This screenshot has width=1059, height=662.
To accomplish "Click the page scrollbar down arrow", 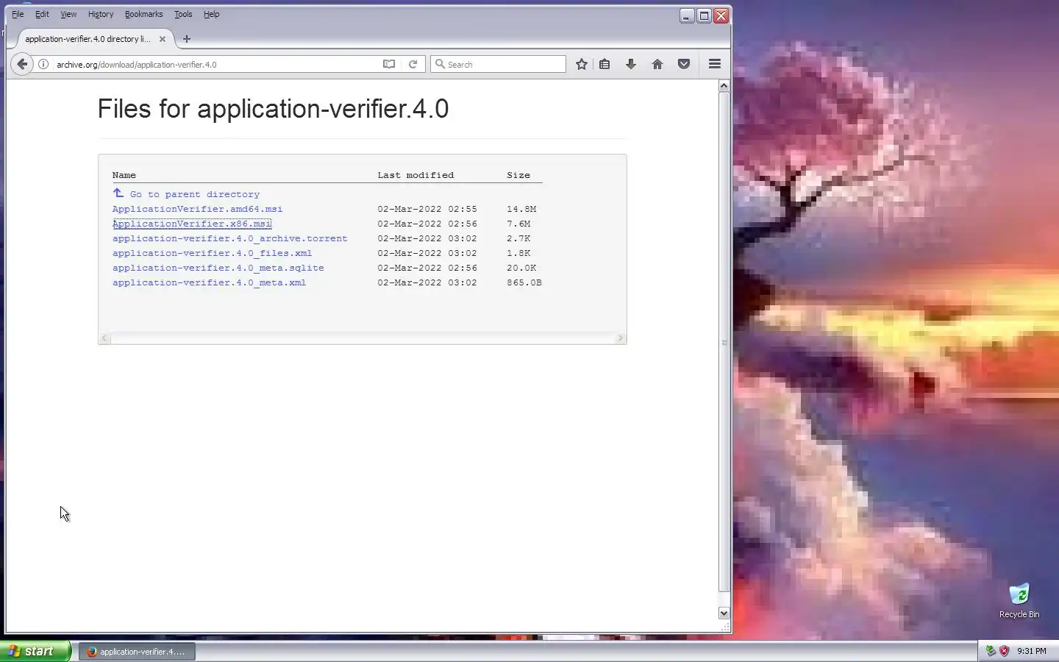I will 724,613.
